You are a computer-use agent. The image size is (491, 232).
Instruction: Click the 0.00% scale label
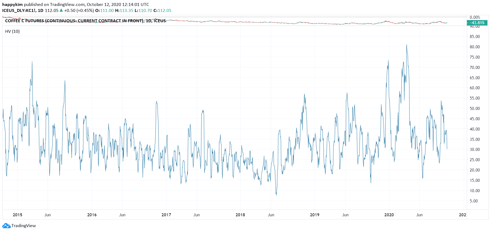pyautogui.click(x=475, y=17)
